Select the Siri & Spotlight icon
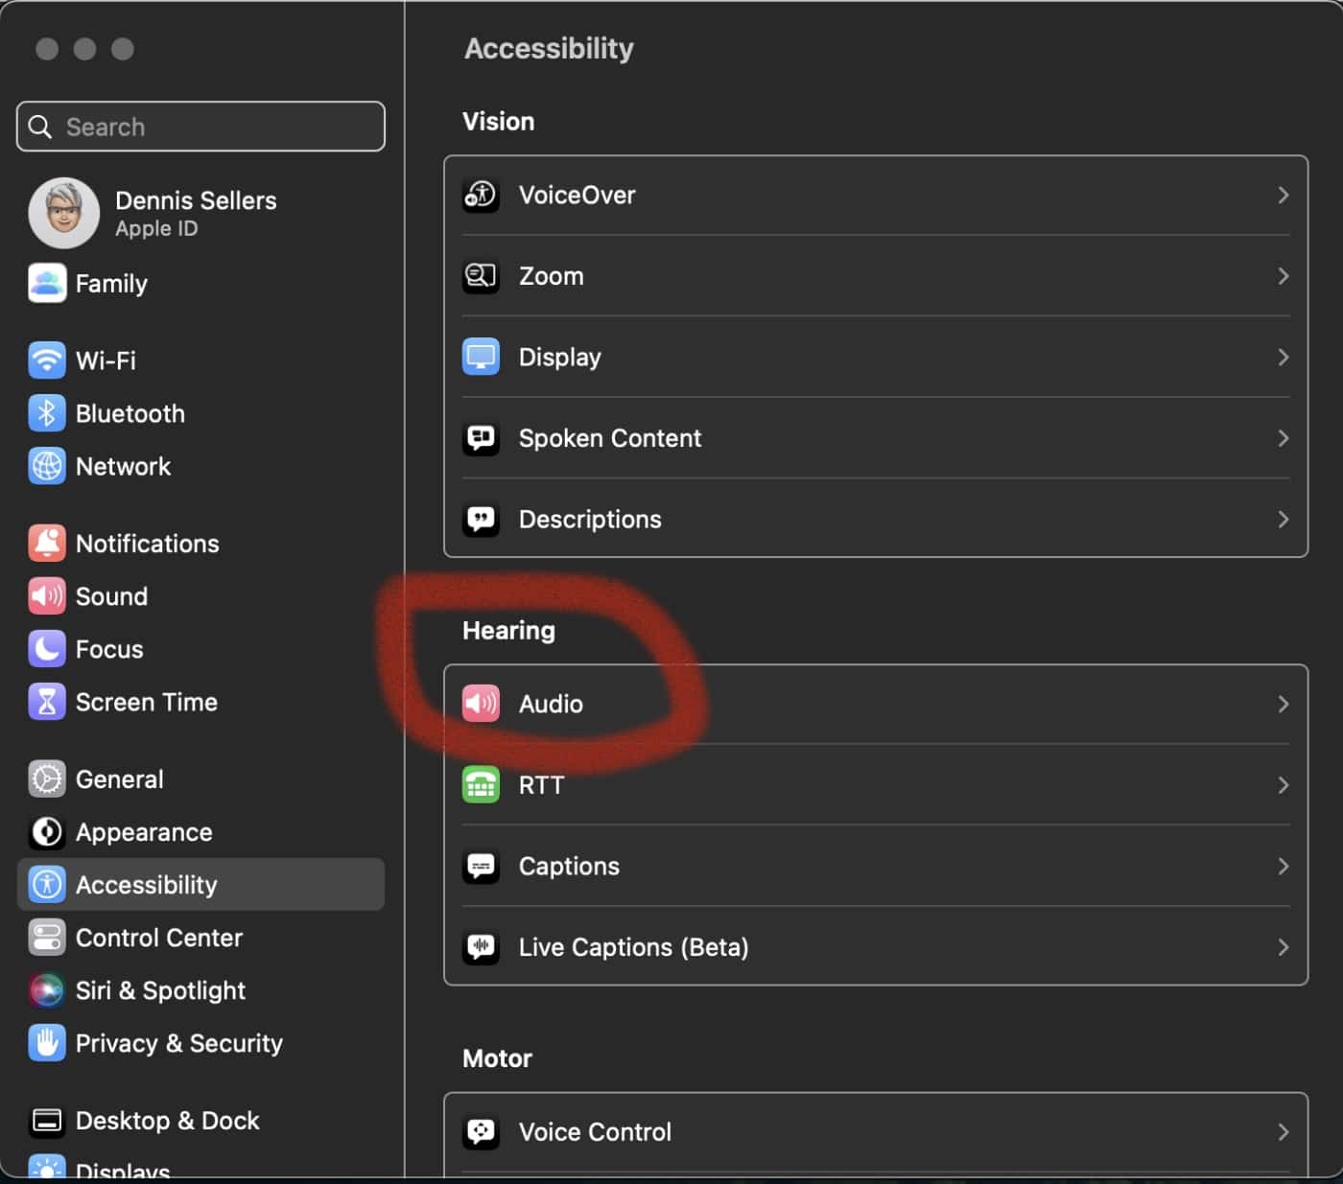This screenshot has height=1184, width=1343. pos(47,989)
